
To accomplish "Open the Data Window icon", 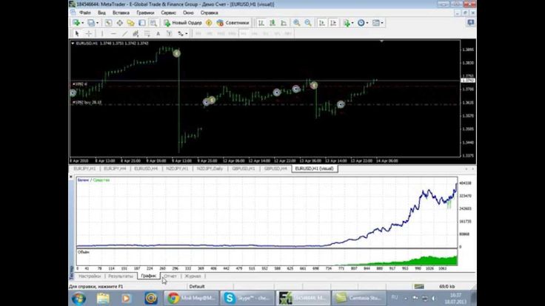I will pos(119,23).
